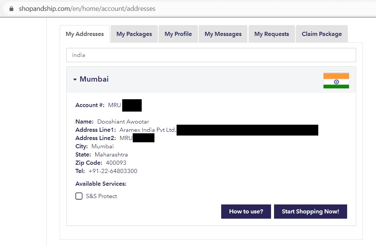376x246 pixels.
Task: Collapse the Mumbai address arrow
Action: [75, 79]
